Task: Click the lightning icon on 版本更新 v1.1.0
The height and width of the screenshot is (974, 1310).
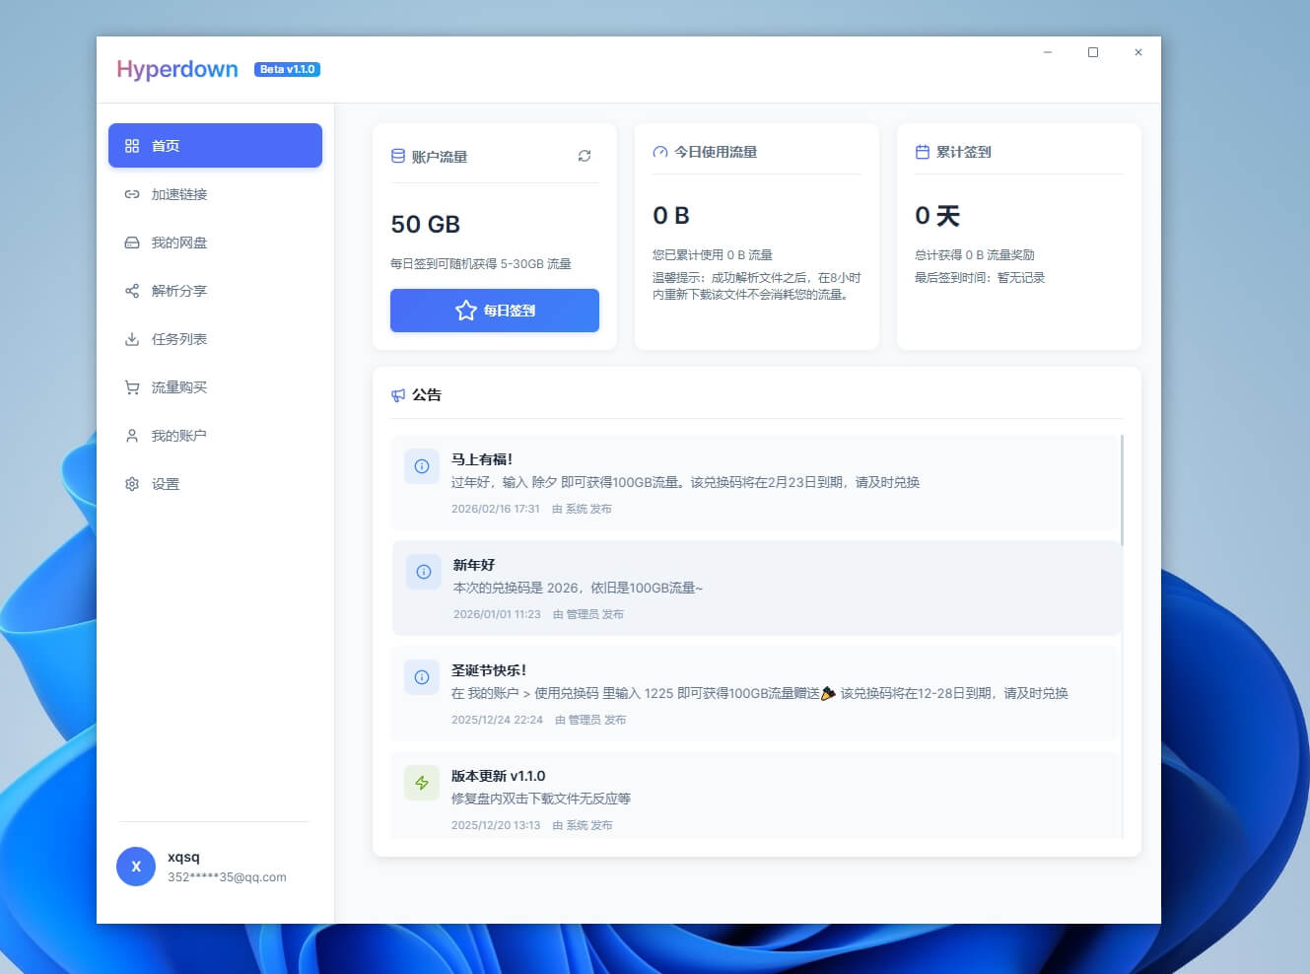Action: click(x=422, y=783)
